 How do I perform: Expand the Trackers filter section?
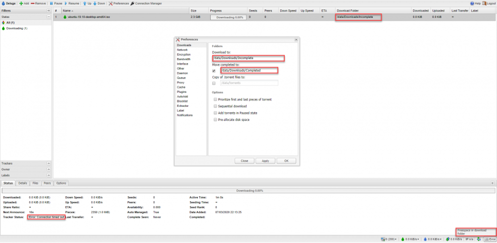pos(49,163)
